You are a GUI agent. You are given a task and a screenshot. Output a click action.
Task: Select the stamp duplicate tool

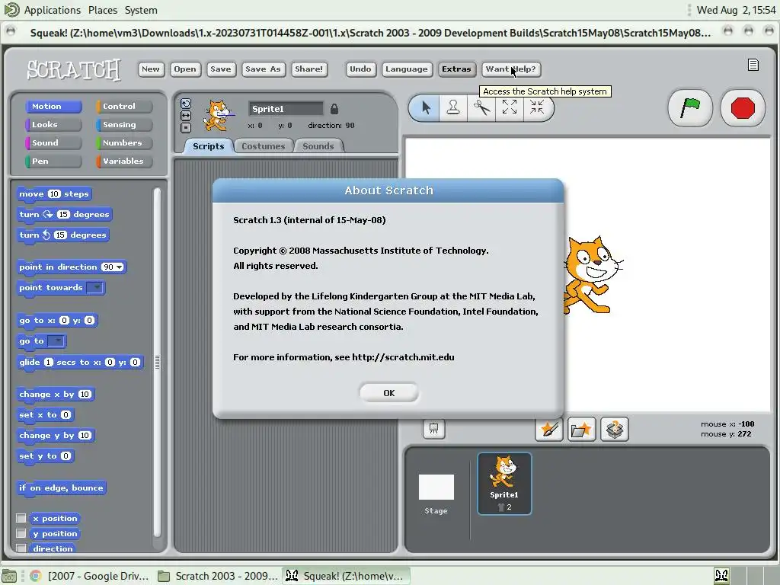(x=453, y=107)
